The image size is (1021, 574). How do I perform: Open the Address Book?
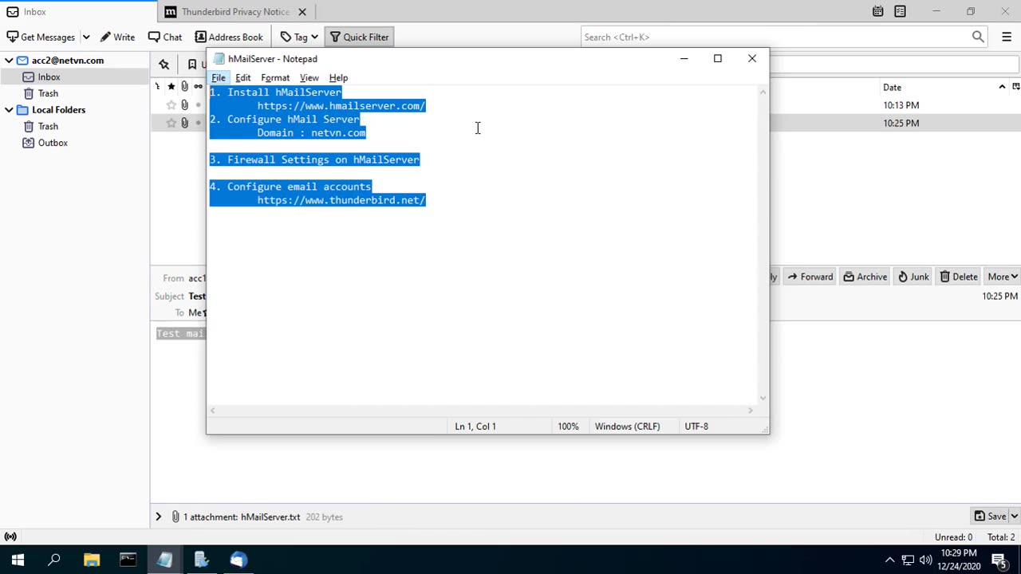pos(229,37)
